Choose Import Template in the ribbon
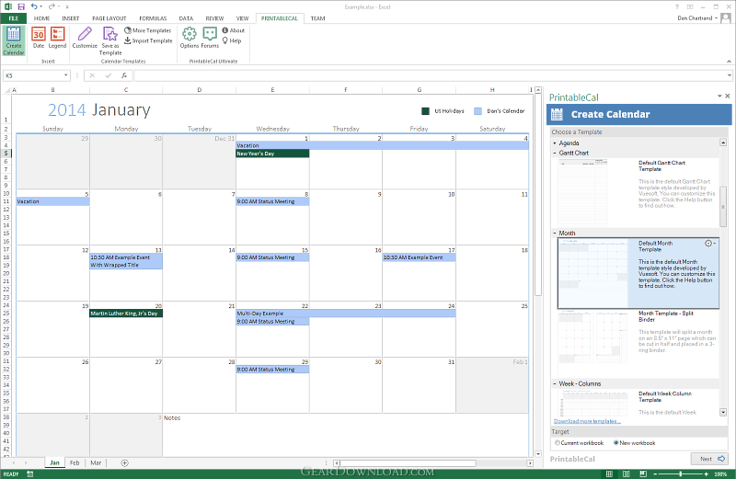This screenshot has width=736, height=479. (148, 40)
